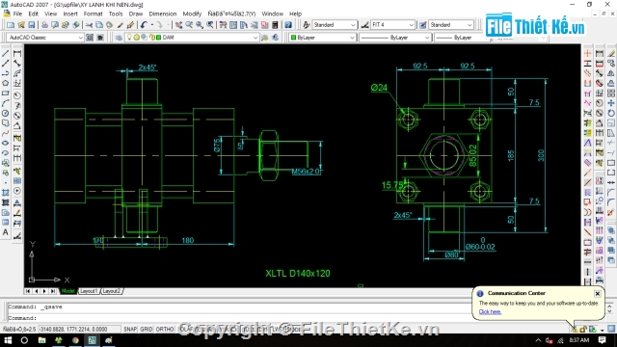
Task: Open the Edit menu
Action: pos(33,13)
